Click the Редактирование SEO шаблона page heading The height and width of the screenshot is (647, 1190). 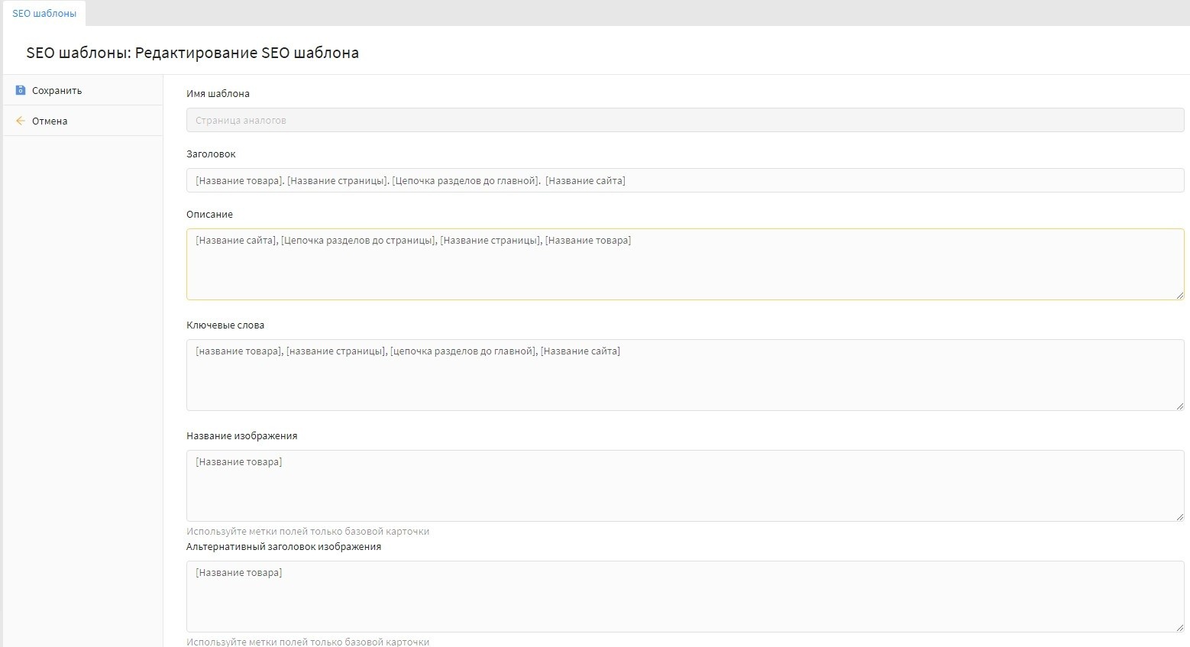click(x=192, y=53)
